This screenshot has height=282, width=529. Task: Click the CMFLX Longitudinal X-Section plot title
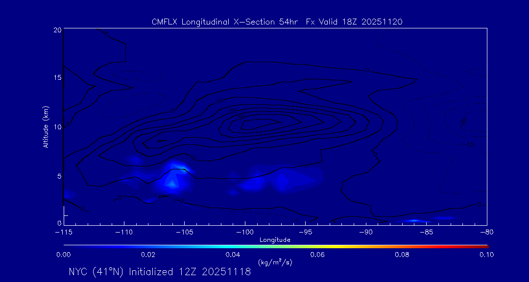point(277,22)
